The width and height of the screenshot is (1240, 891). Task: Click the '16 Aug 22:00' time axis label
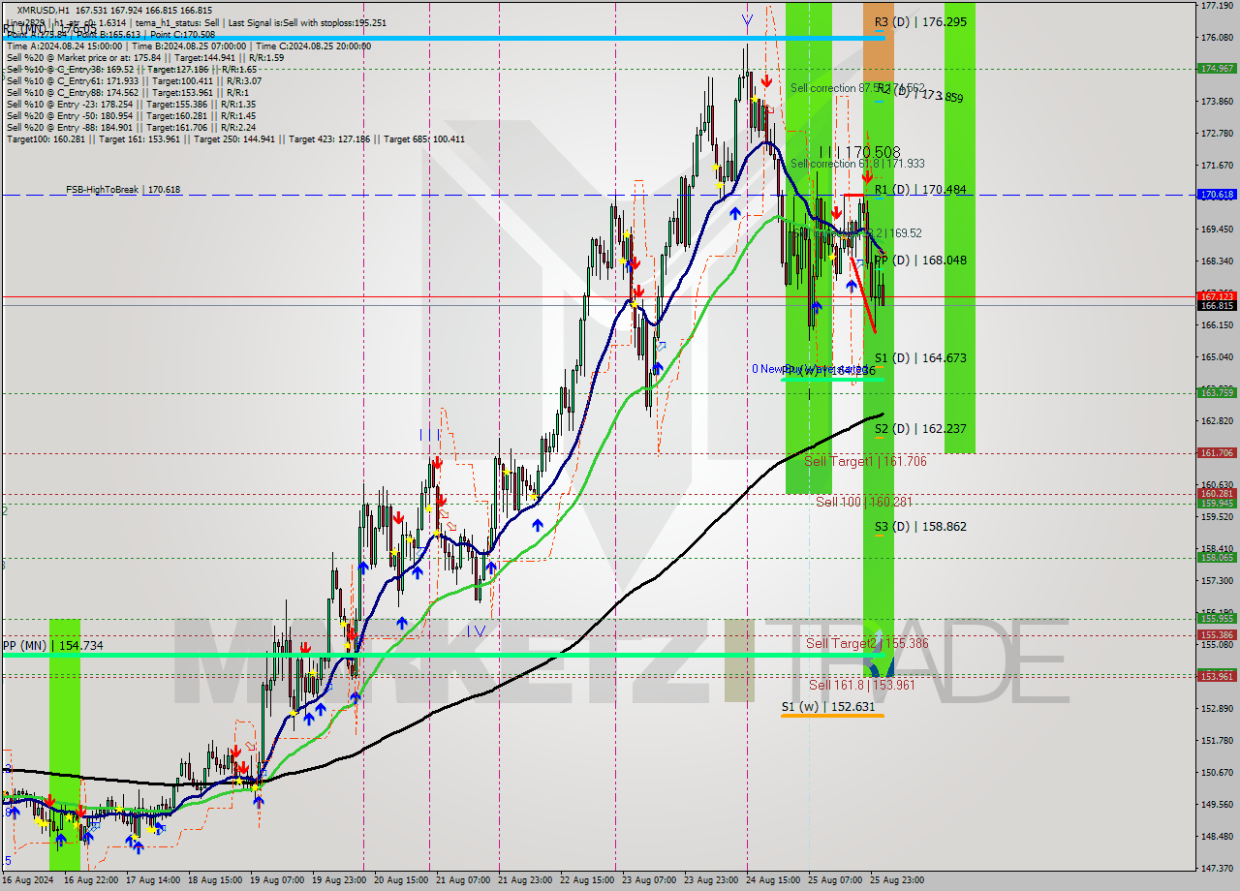click(x=92, y=880)
